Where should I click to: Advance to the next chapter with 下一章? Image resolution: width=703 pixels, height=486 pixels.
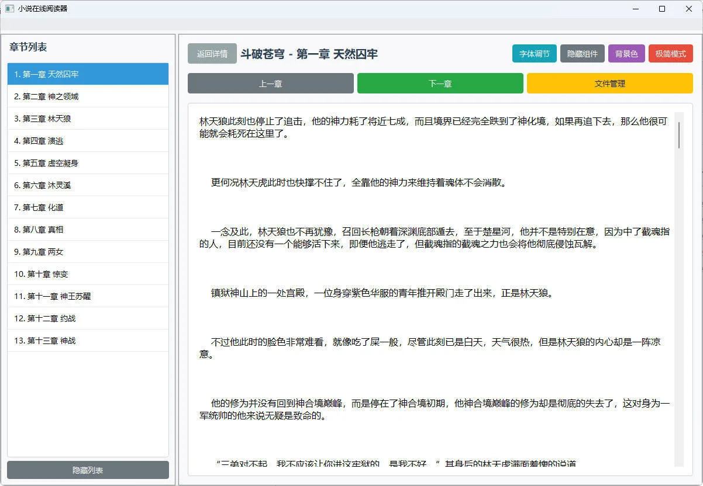pos(440,83)
